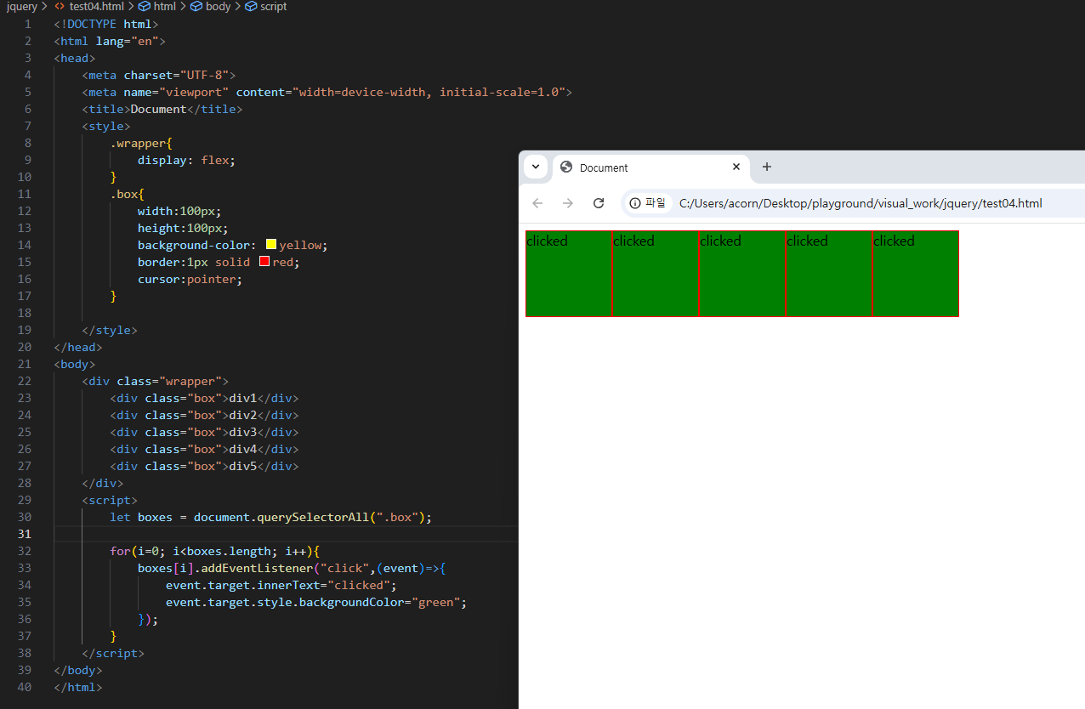Click the closing </html> tag line
This screenshot has height=709, width=1085.
tap(78, 687)
